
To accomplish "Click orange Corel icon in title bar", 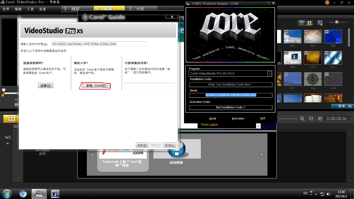I will click(x=328, y=2).
